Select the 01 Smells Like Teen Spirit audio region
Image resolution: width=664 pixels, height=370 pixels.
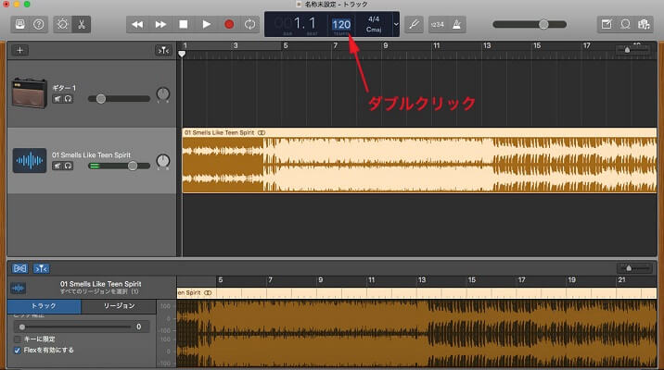[x=420, y=161]
